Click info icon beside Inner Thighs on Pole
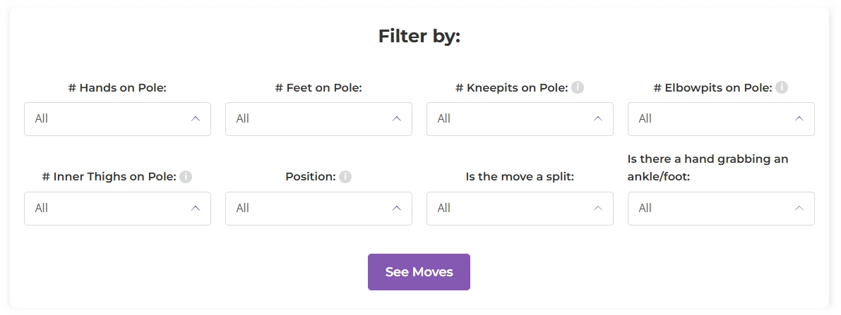This screenshot has height=315, width=841. point(186,177)
